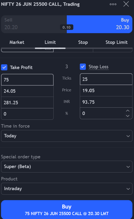Open the Special order type dropdown
The height and width of the screenshot is (219, 134).
pos(67,167)
